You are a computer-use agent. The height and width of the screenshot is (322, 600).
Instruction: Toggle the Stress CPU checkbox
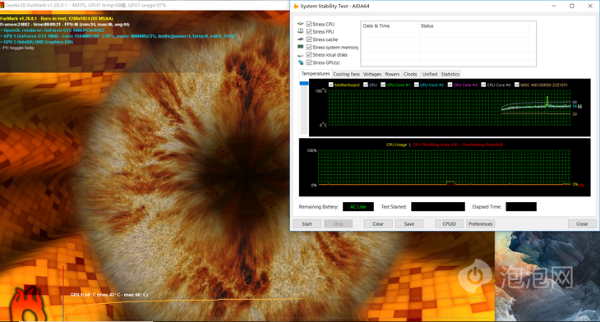pyautogui.click(x=309, y=24)
